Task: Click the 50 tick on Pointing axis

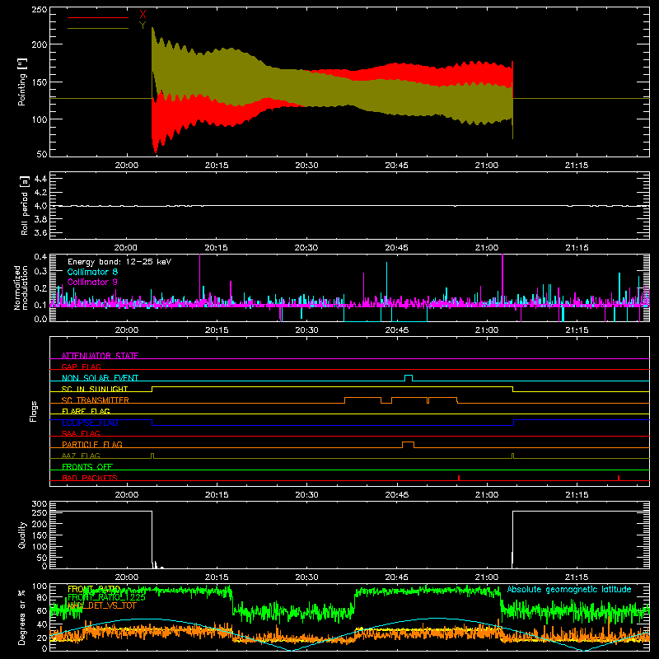Action: pyautogui.click(x=42, y=154)
